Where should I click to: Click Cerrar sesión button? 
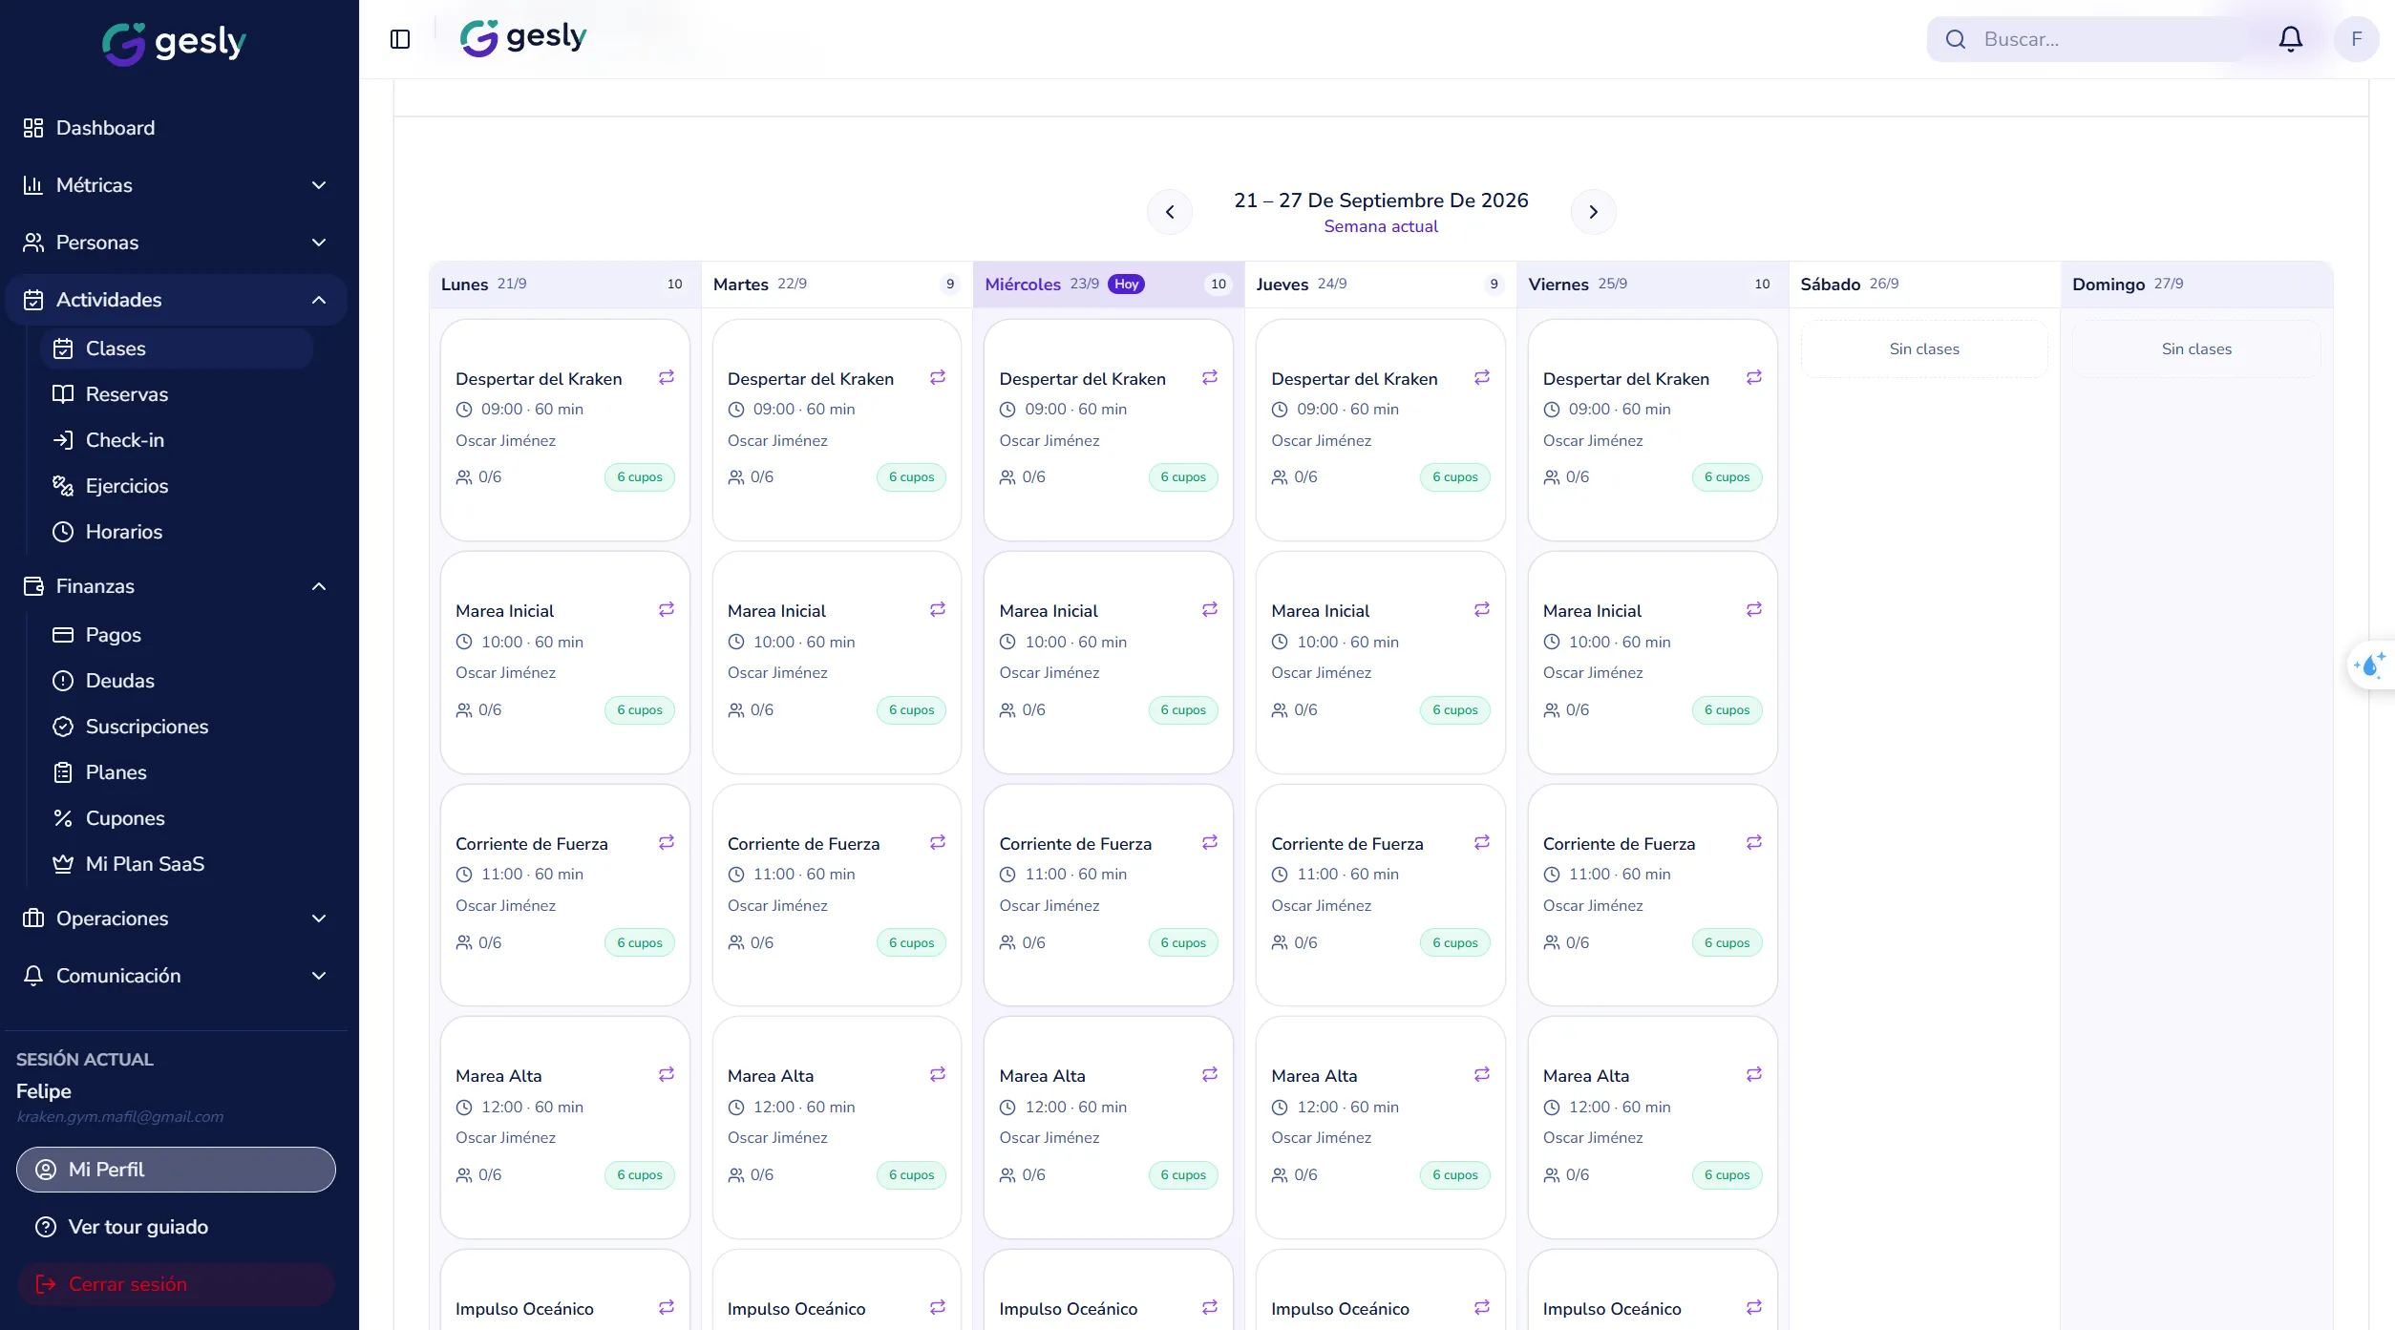[176, 1284]
